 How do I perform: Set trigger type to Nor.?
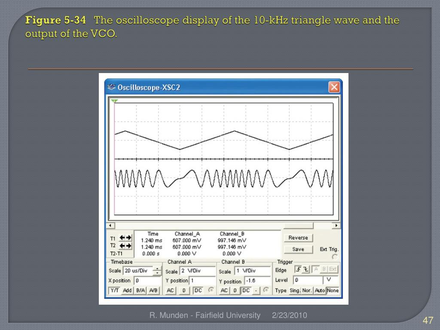click(307, 290)
